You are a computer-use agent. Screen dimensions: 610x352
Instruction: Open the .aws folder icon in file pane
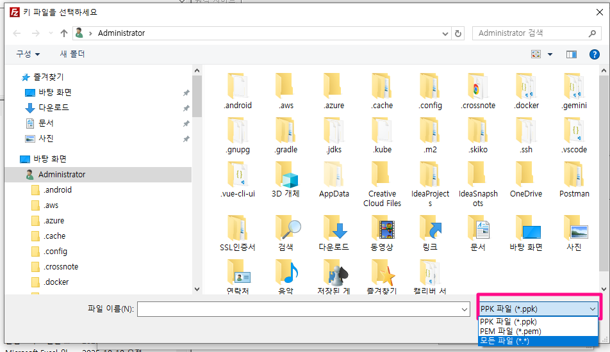(x=285, y=86)
